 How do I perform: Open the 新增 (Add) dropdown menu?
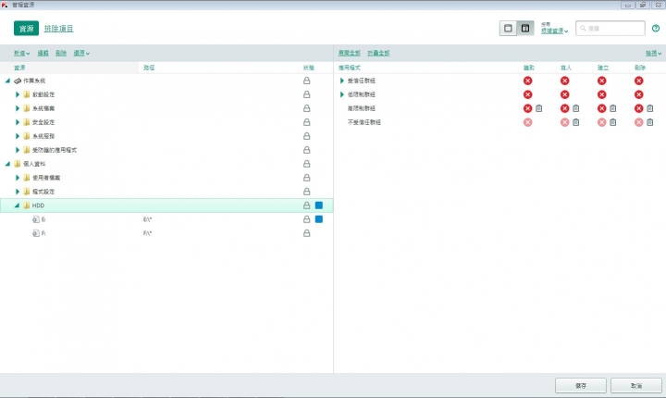click(x=21, y=53)
